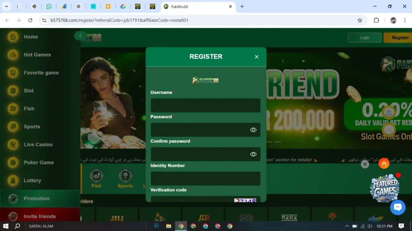View site information icon in address bar
The width and height of the screenshot is (412, 231).
pos(44,20)
